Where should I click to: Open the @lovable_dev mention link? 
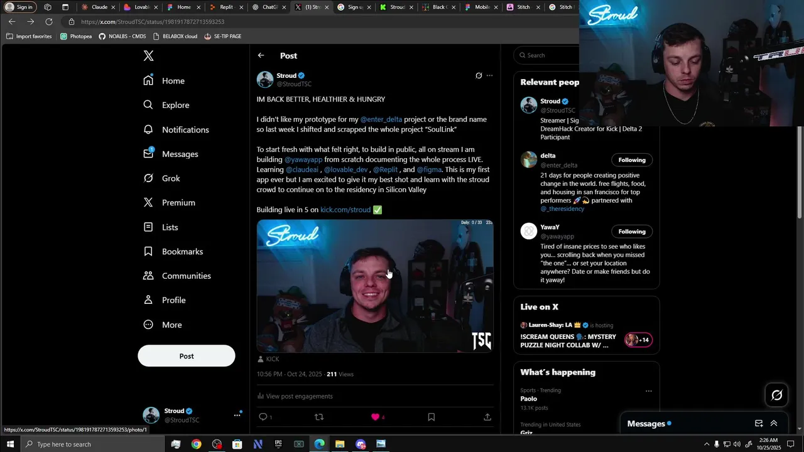coord(346,169)
